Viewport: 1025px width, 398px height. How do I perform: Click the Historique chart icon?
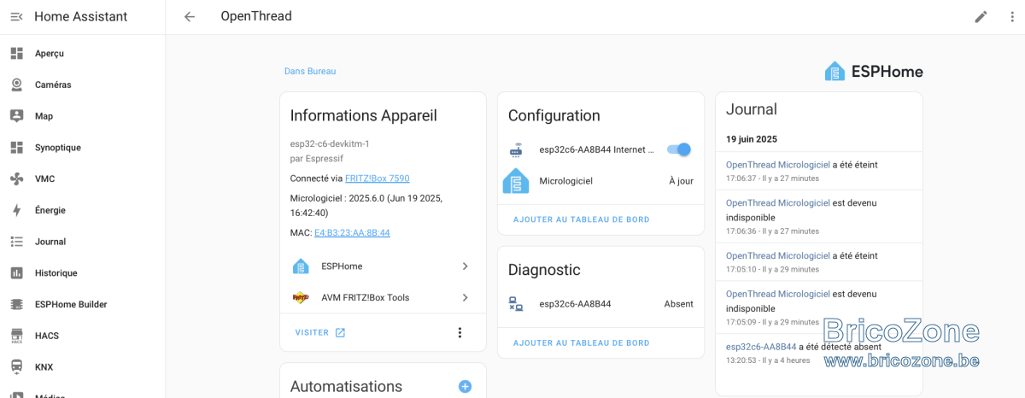16,273
